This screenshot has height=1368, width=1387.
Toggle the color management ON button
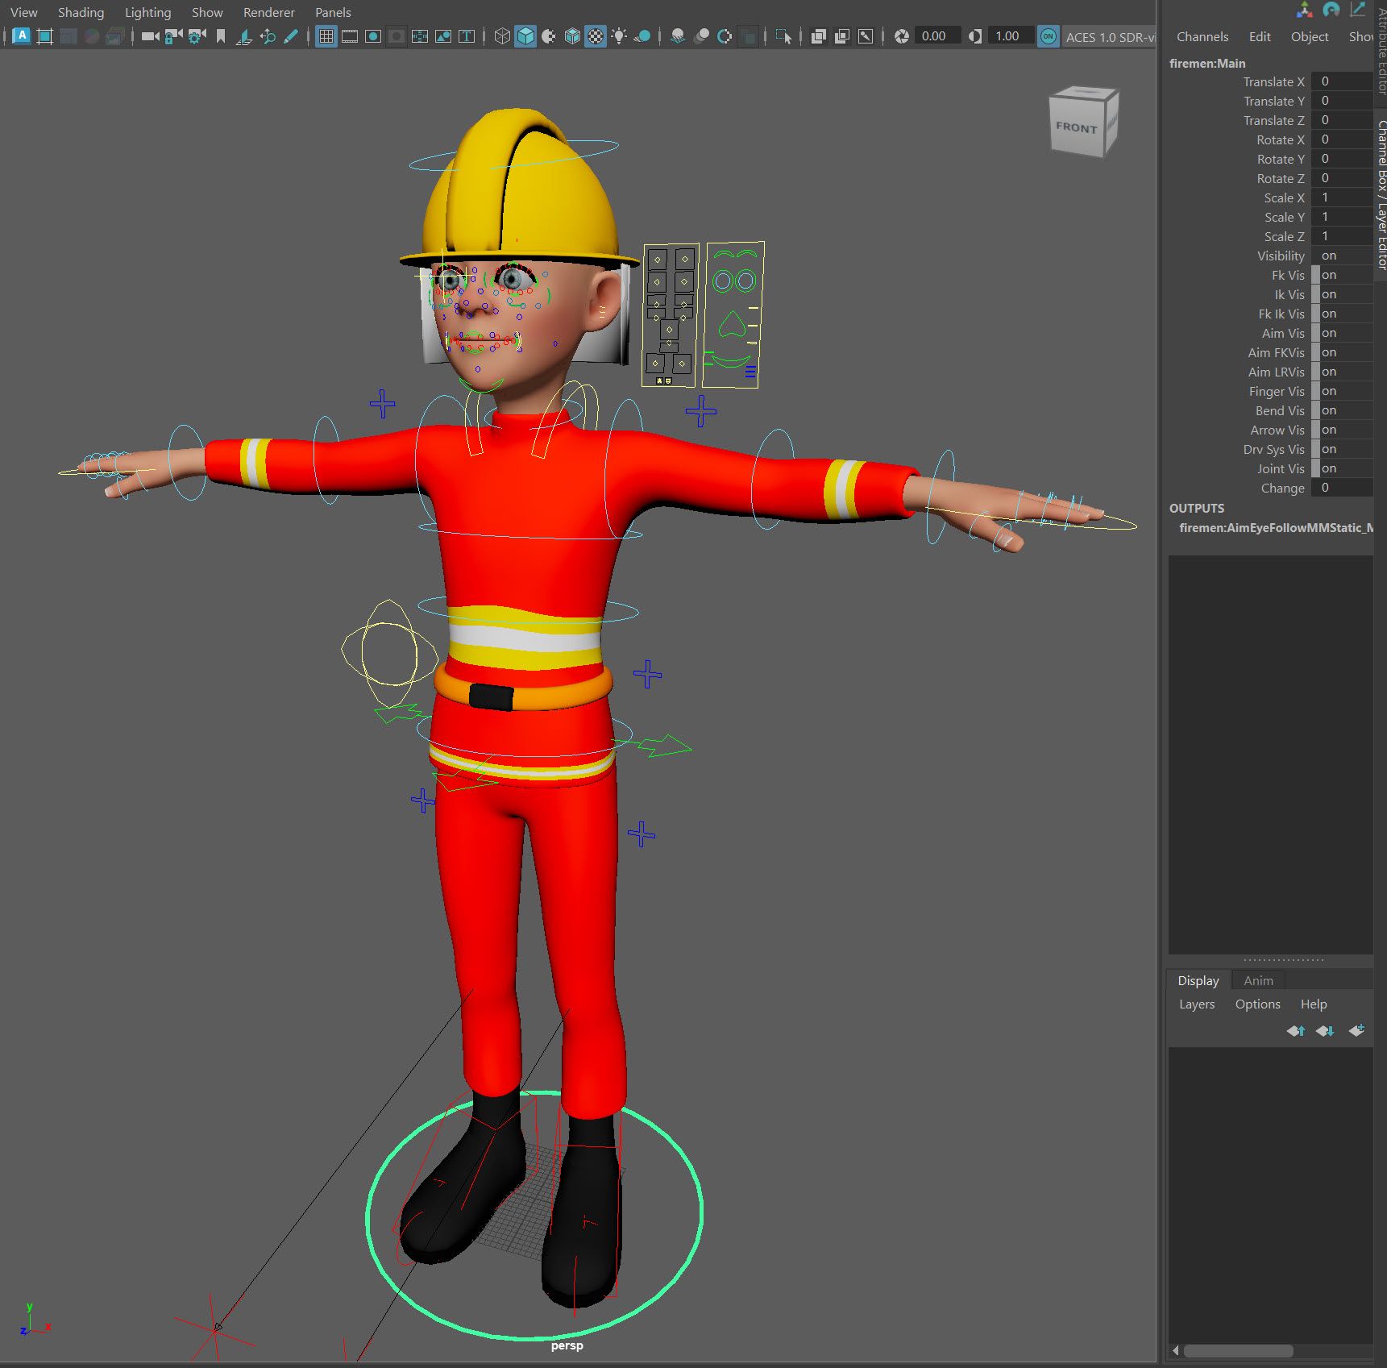click(1048, 36)
